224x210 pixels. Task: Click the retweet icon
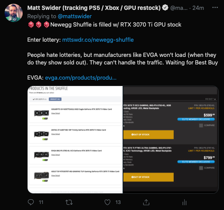coord(69,202)
